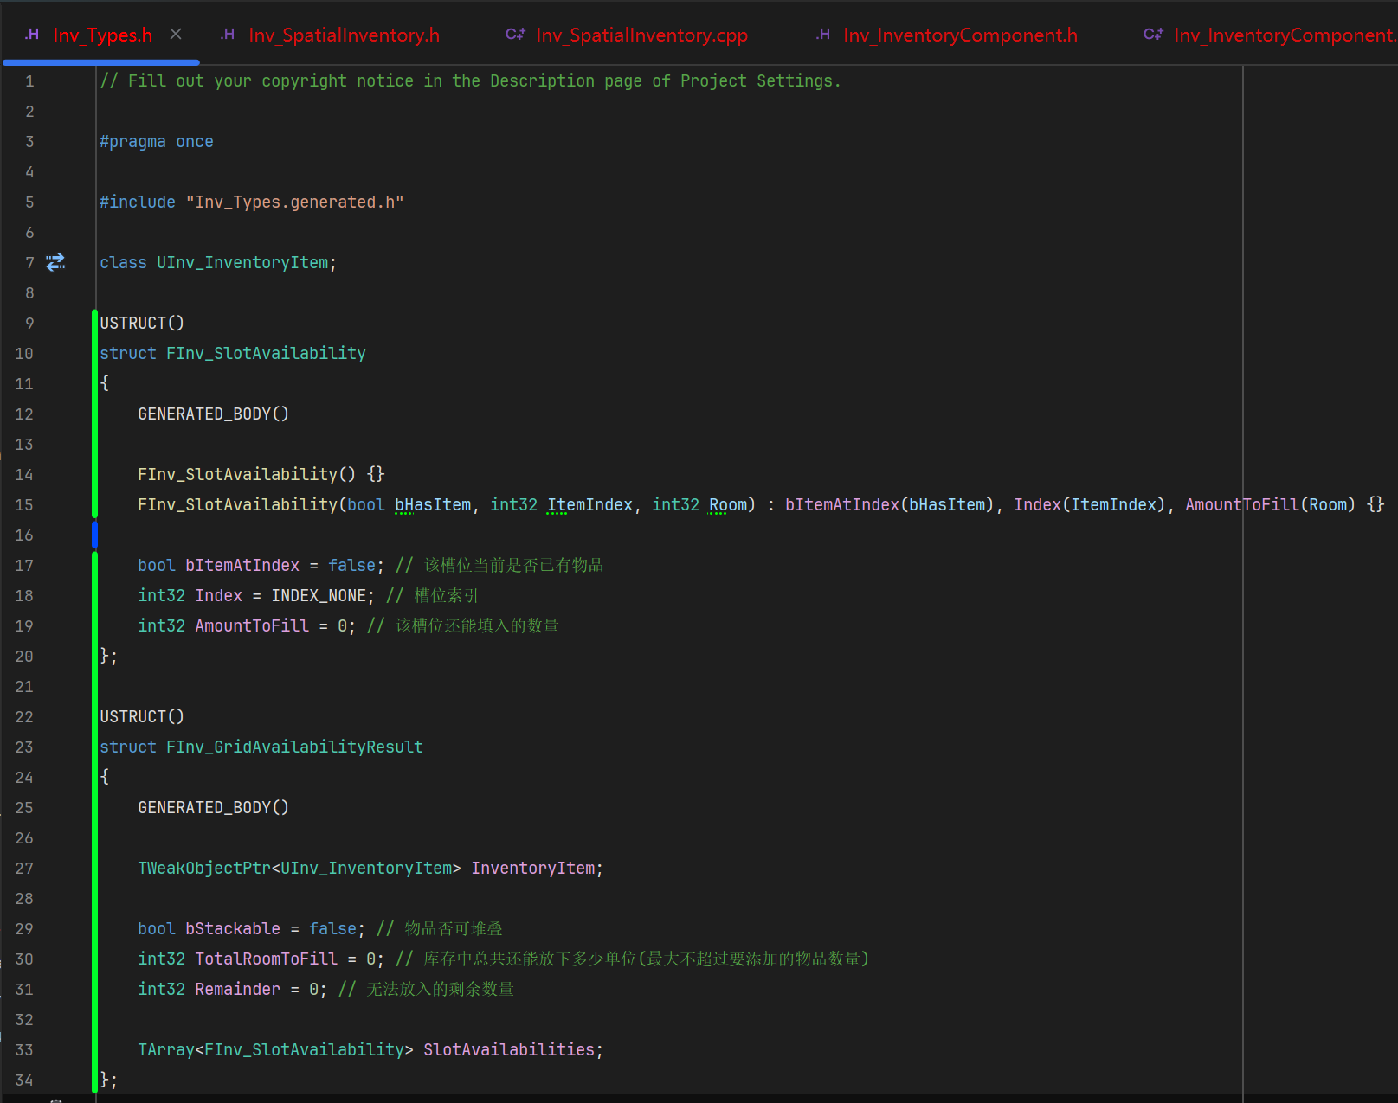
Task: Click the default constructor FInv_SlotAvailability() on line 14
Action: [247, 475]
